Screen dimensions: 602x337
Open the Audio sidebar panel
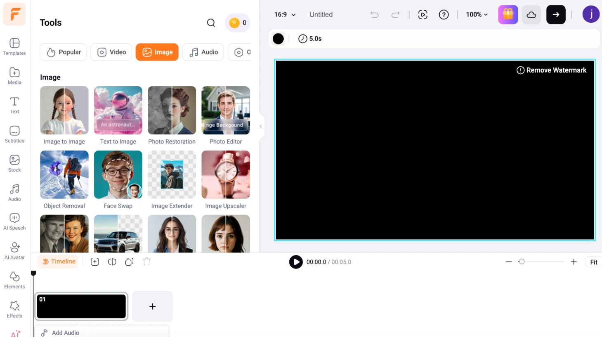tap(14, 193)
